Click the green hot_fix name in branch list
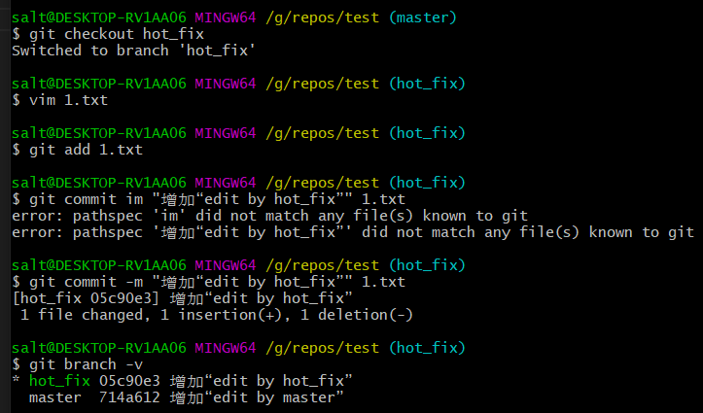703x413 pixels. coord(59,381)
